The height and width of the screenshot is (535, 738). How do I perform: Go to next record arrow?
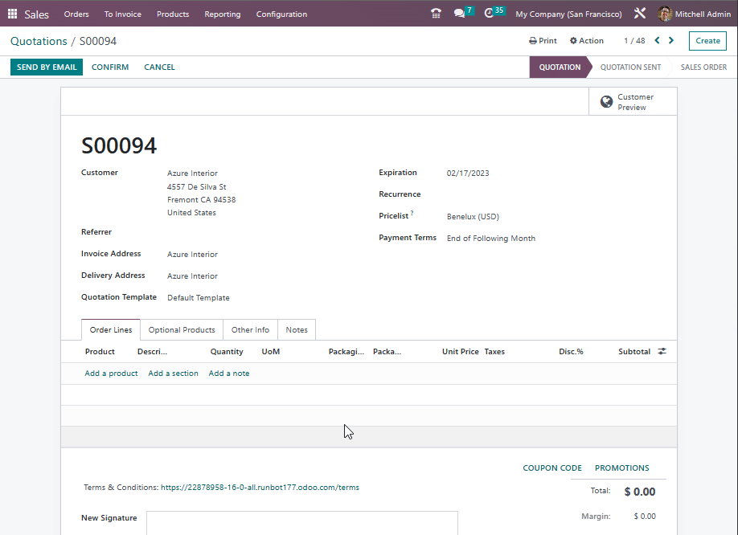[671, 40]
